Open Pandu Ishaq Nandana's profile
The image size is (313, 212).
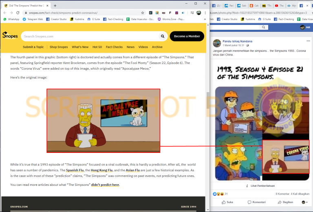coord(237,41)
